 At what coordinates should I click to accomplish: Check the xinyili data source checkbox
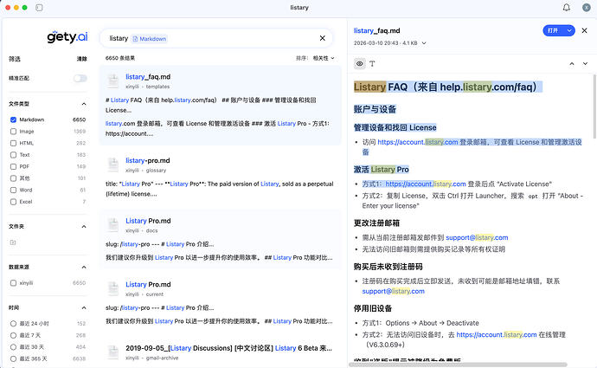pos(13,283)
